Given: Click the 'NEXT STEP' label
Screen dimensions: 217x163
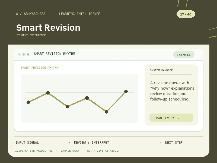Looking at the screenshot, I should click(x=174, y=143).
